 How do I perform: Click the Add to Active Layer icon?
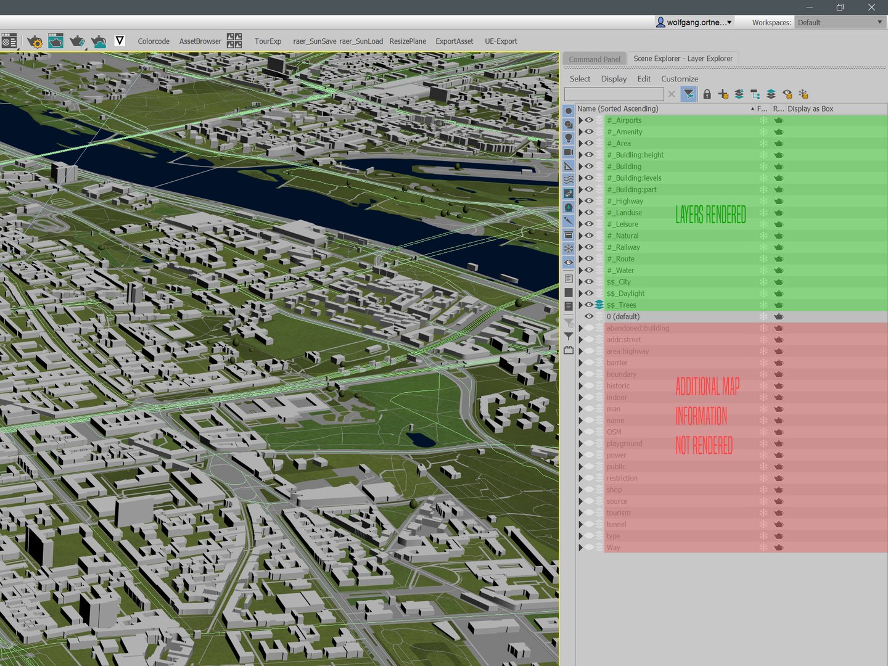739,94
